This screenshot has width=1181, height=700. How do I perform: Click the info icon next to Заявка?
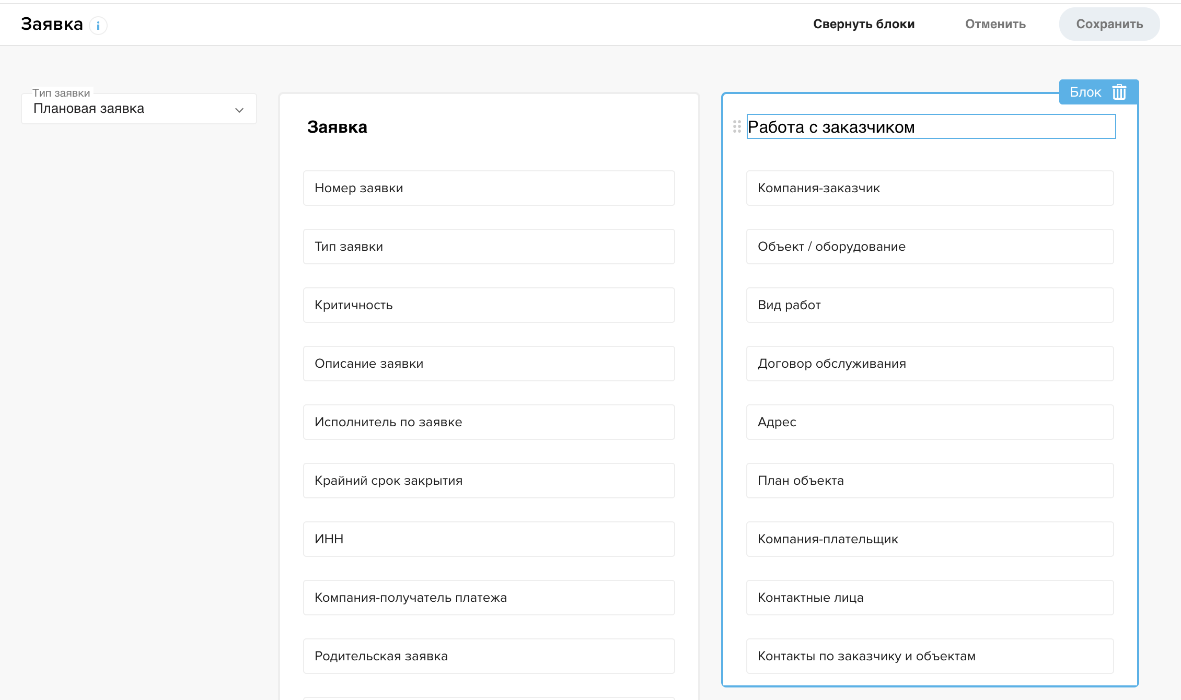pyautogui.click(x=98, y=25)
